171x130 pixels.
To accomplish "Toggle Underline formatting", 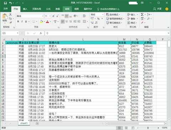I will tap(26, 21).
